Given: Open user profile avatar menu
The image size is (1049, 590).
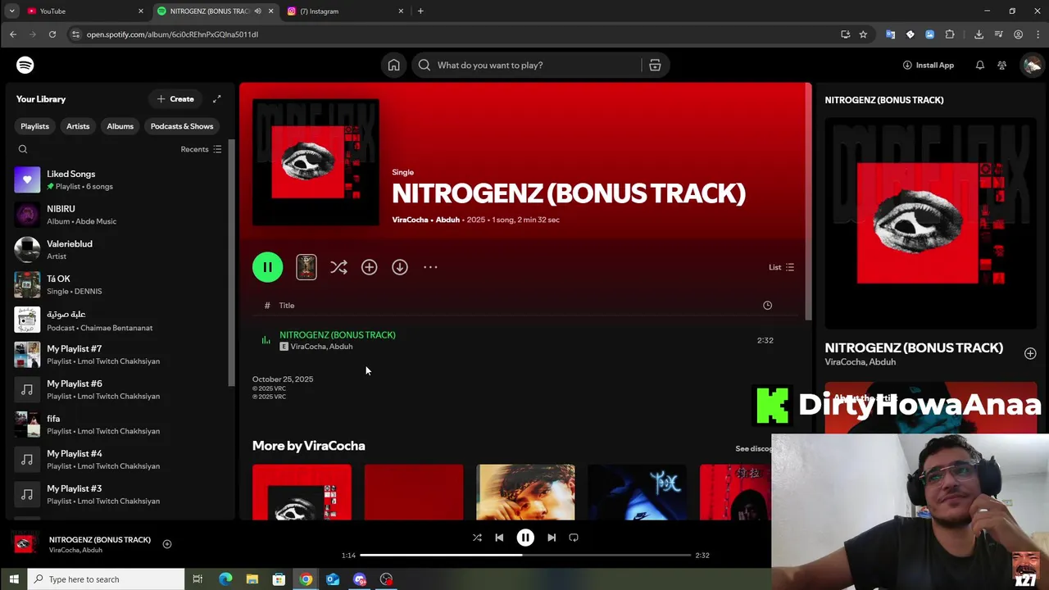Looking at the screenshot, I should pyautogui.click(x=1032, y=65).
